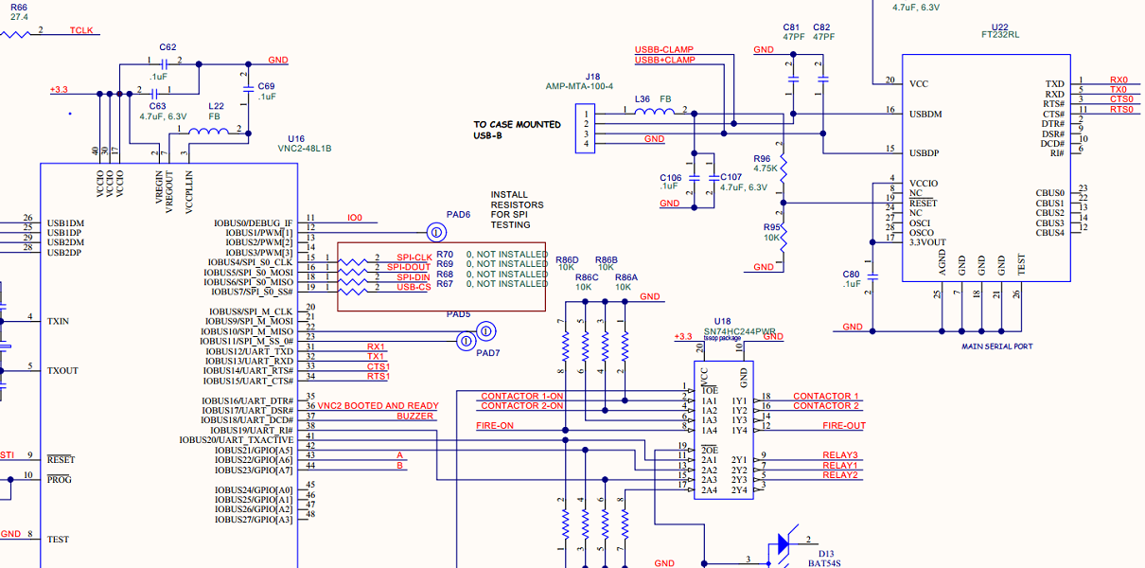Select the SPI-DIN net label

(x=414, y=277)
